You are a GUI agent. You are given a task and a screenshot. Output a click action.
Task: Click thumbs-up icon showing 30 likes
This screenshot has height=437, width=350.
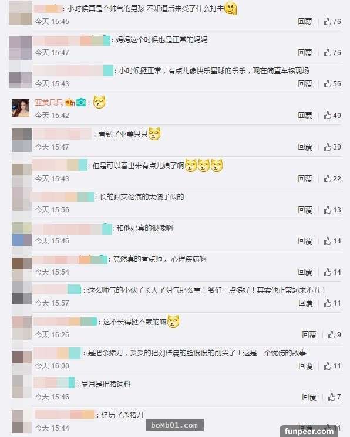(328, 147)
